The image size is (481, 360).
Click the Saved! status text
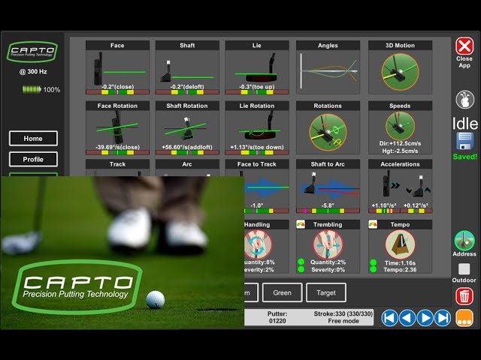click(465, 157)
